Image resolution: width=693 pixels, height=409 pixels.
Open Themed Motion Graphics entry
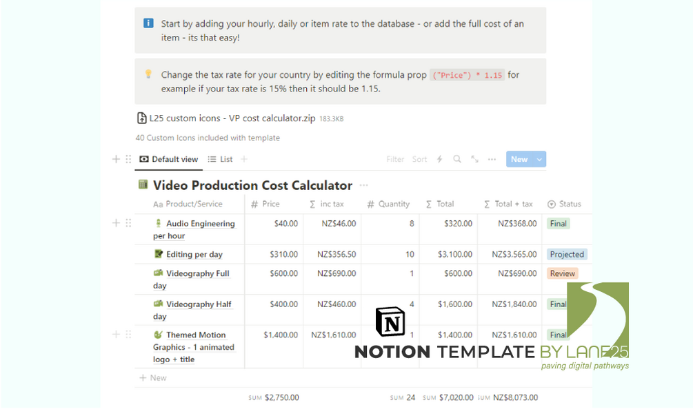pyautogui.click(x=194, y=347)
